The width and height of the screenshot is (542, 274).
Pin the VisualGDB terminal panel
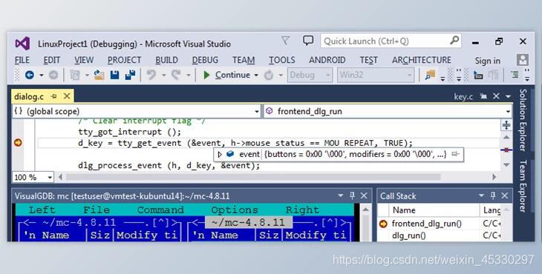352,196
